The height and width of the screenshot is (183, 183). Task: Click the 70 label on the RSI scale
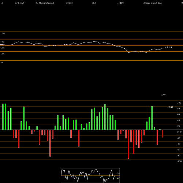point(3,42)
